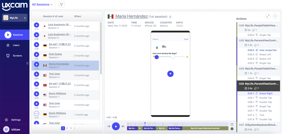
Task: Skip to previous screen in player
Action: 109,126
